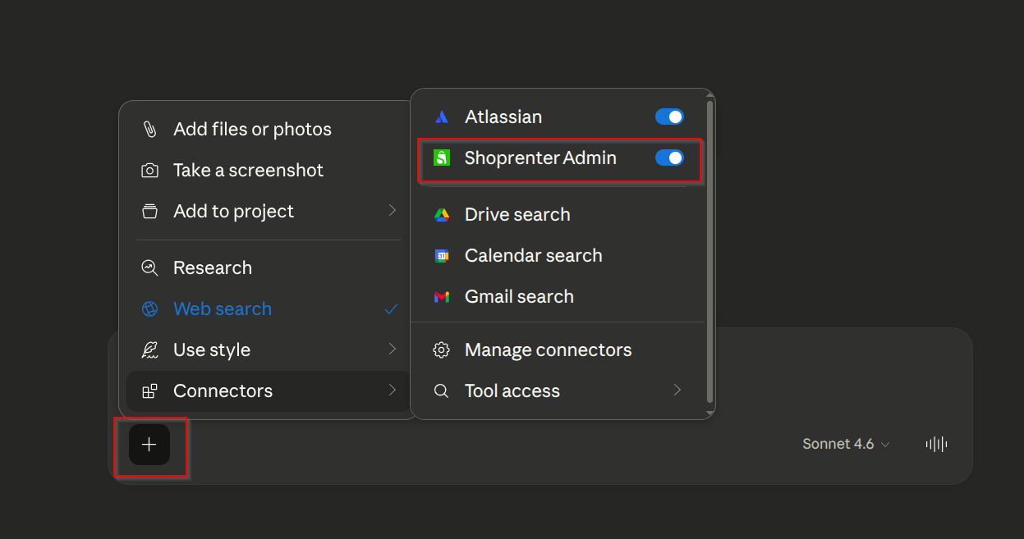1024x539 pixels.
Task: Click the paperclip icon for adding files
Action: pyautogui.click(x=149, y=130)
